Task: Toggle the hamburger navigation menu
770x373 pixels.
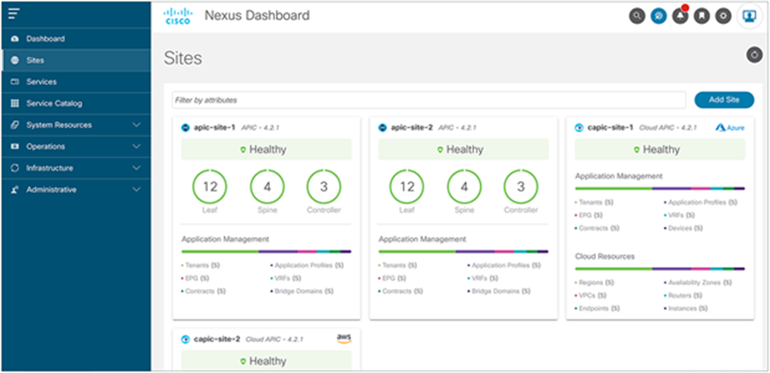Action: pyautogui.click(x=13, y=14)
